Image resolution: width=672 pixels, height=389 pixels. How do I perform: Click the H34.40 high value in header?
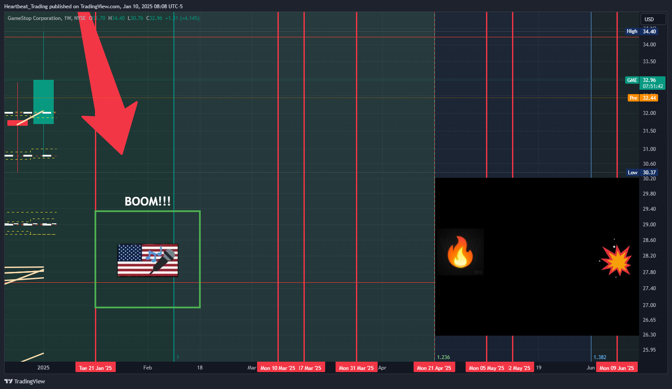[117, 18]
